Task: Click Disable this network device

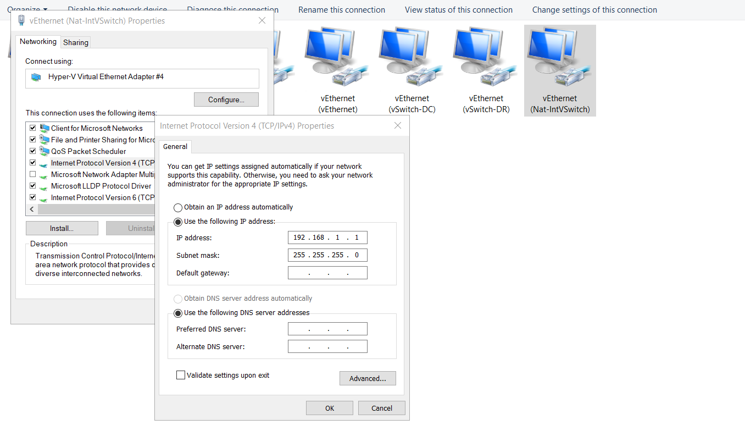Action: (x=118, y=9)
